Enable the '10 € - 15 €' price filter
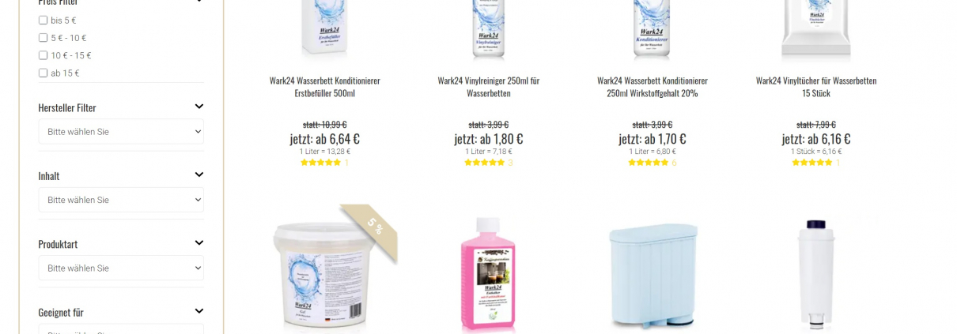The width and height of the screenshot is (957, 334). click(x=43, y=55)
